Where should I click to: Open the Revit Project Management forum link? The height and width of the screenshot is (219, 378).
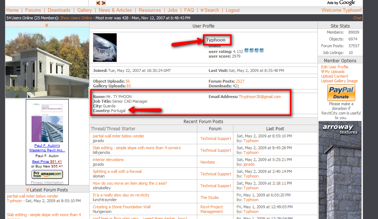[212, 209]
